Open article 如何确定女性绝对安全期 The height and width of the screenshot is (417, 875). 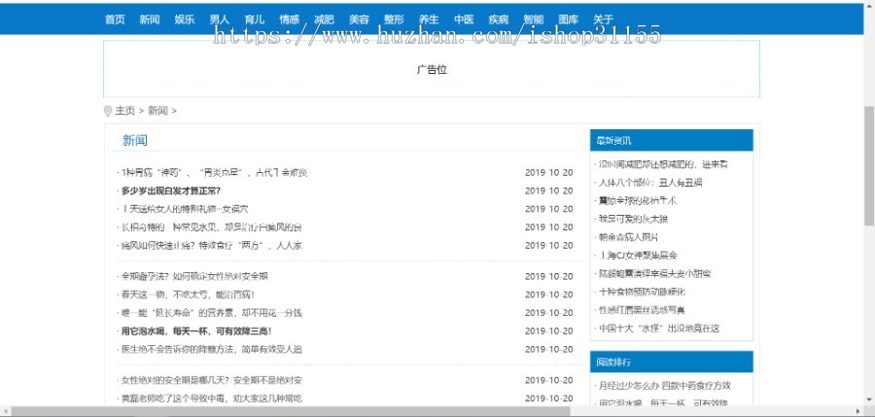coord(194,276)
